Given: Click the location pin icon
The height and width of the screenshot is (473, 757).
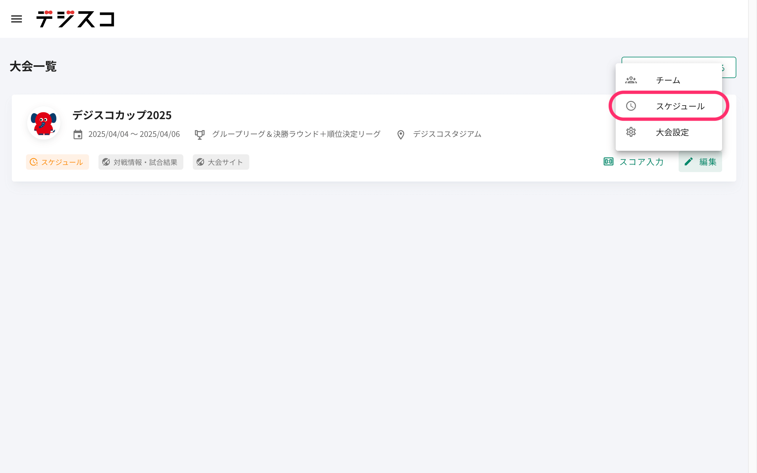Looking at the screenshot, I should (x=401, y=135).
